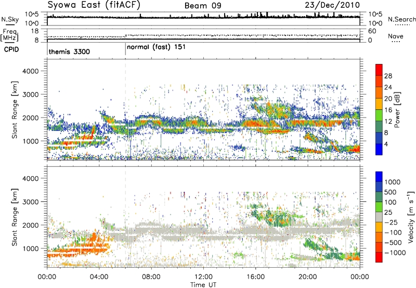
Task: Click the rightmost '00:00' time tick label
Action: [360, 277]
